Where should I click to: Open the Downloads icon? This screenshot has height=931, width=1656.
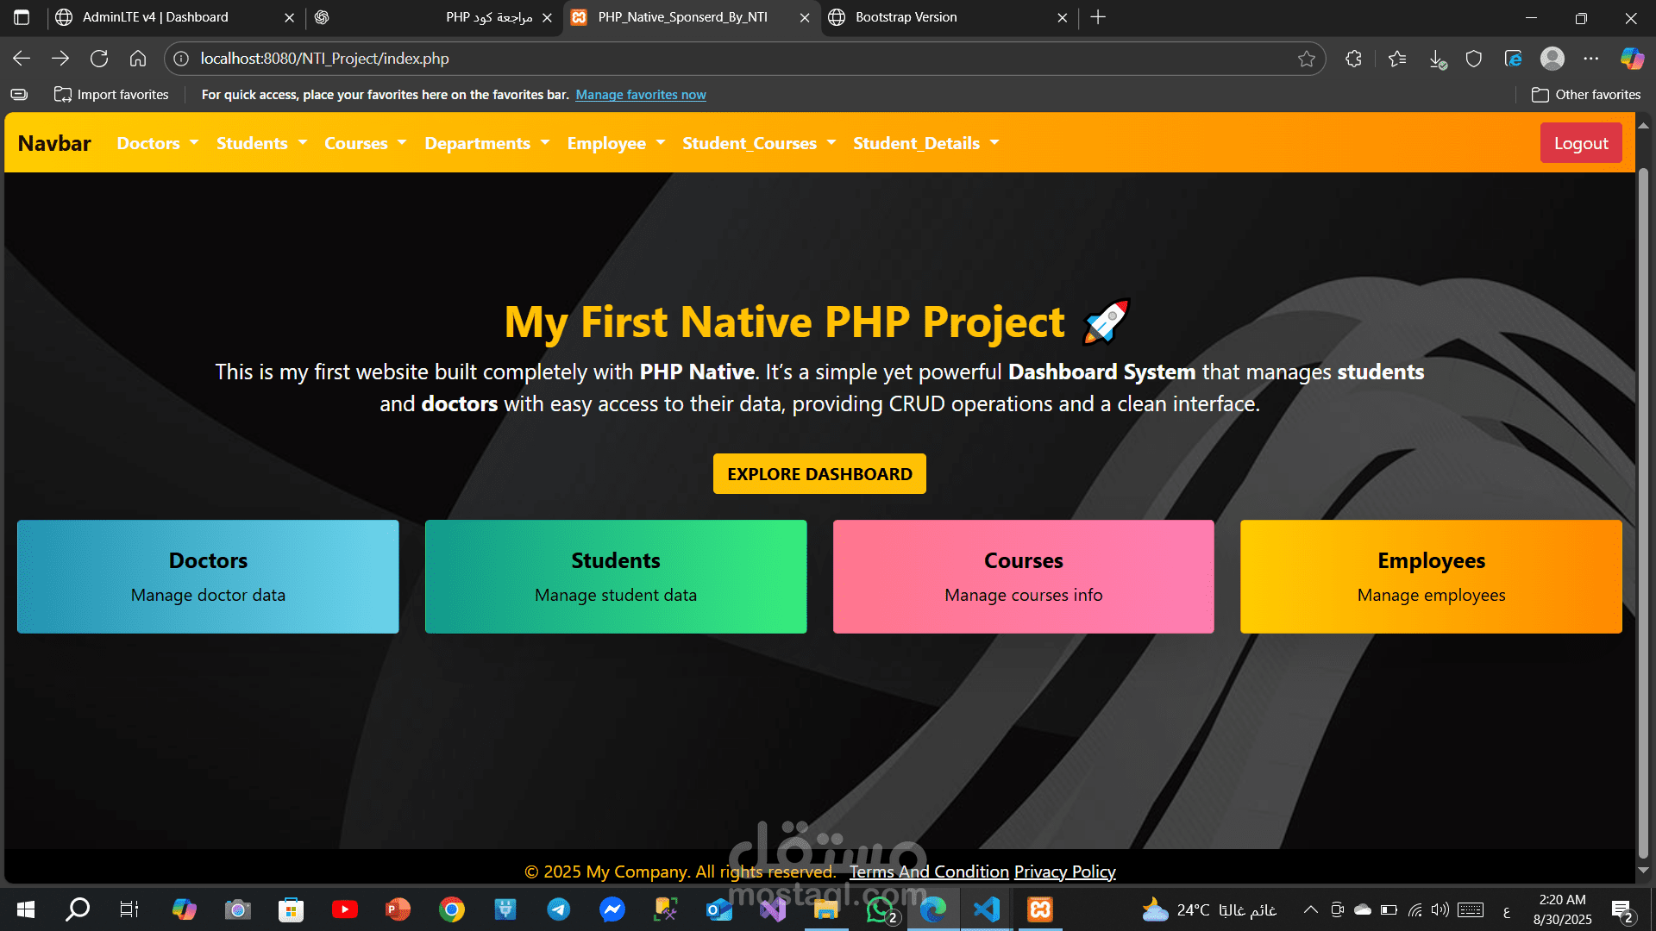click(x=1437, y=59)
